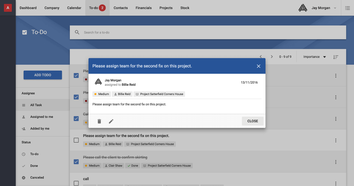Go to the previous page of to-dos
354x186 pixels.
pyautogui.click(x=261, y=57)
